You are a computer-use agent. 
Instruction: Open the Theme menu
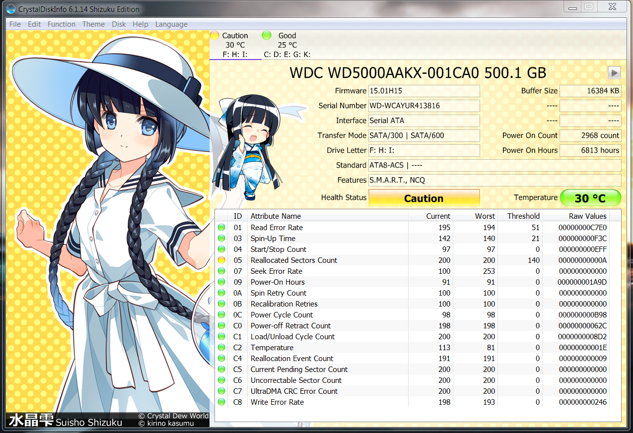[x=93, y=24]
